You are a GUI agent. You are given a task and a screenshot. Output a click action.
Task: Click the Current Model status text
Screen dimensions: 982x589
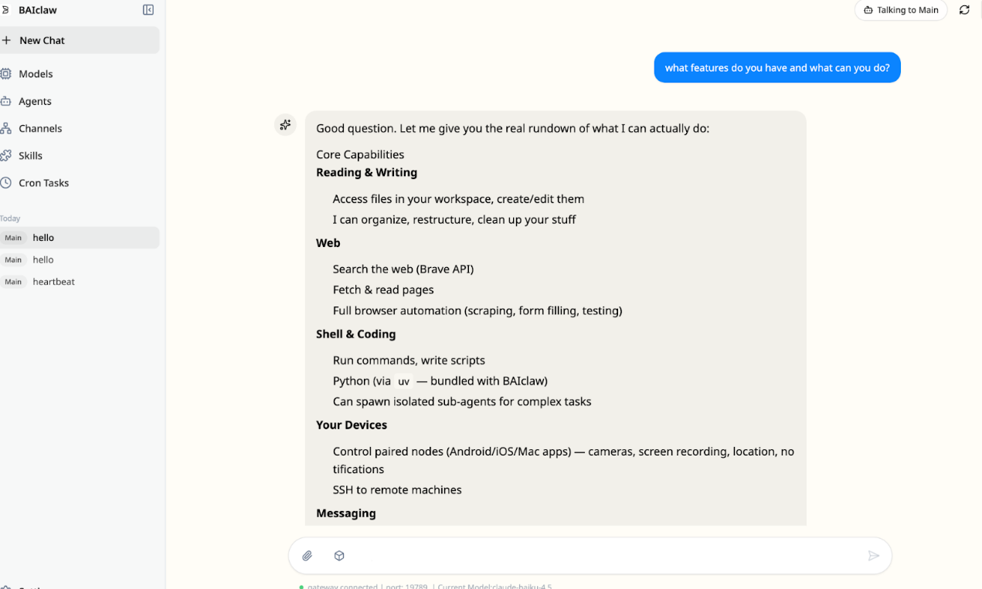494,586
